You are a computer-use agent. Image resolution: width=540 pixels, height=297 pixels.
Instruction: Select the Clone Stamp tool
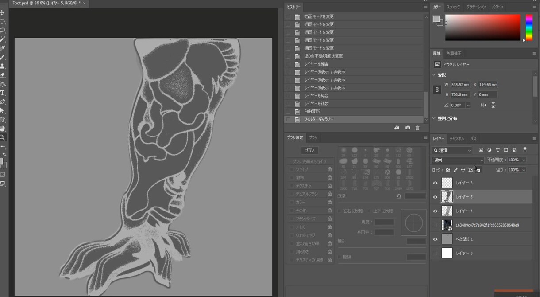point(3,66)
